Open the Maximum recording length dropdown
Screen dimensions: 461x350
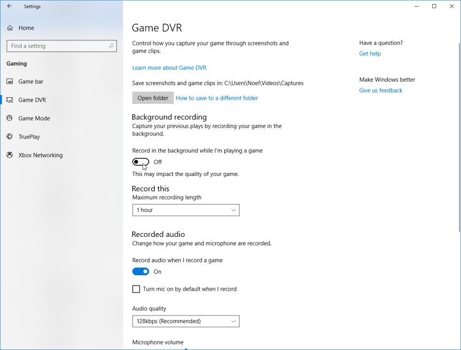tap(186, 210)
